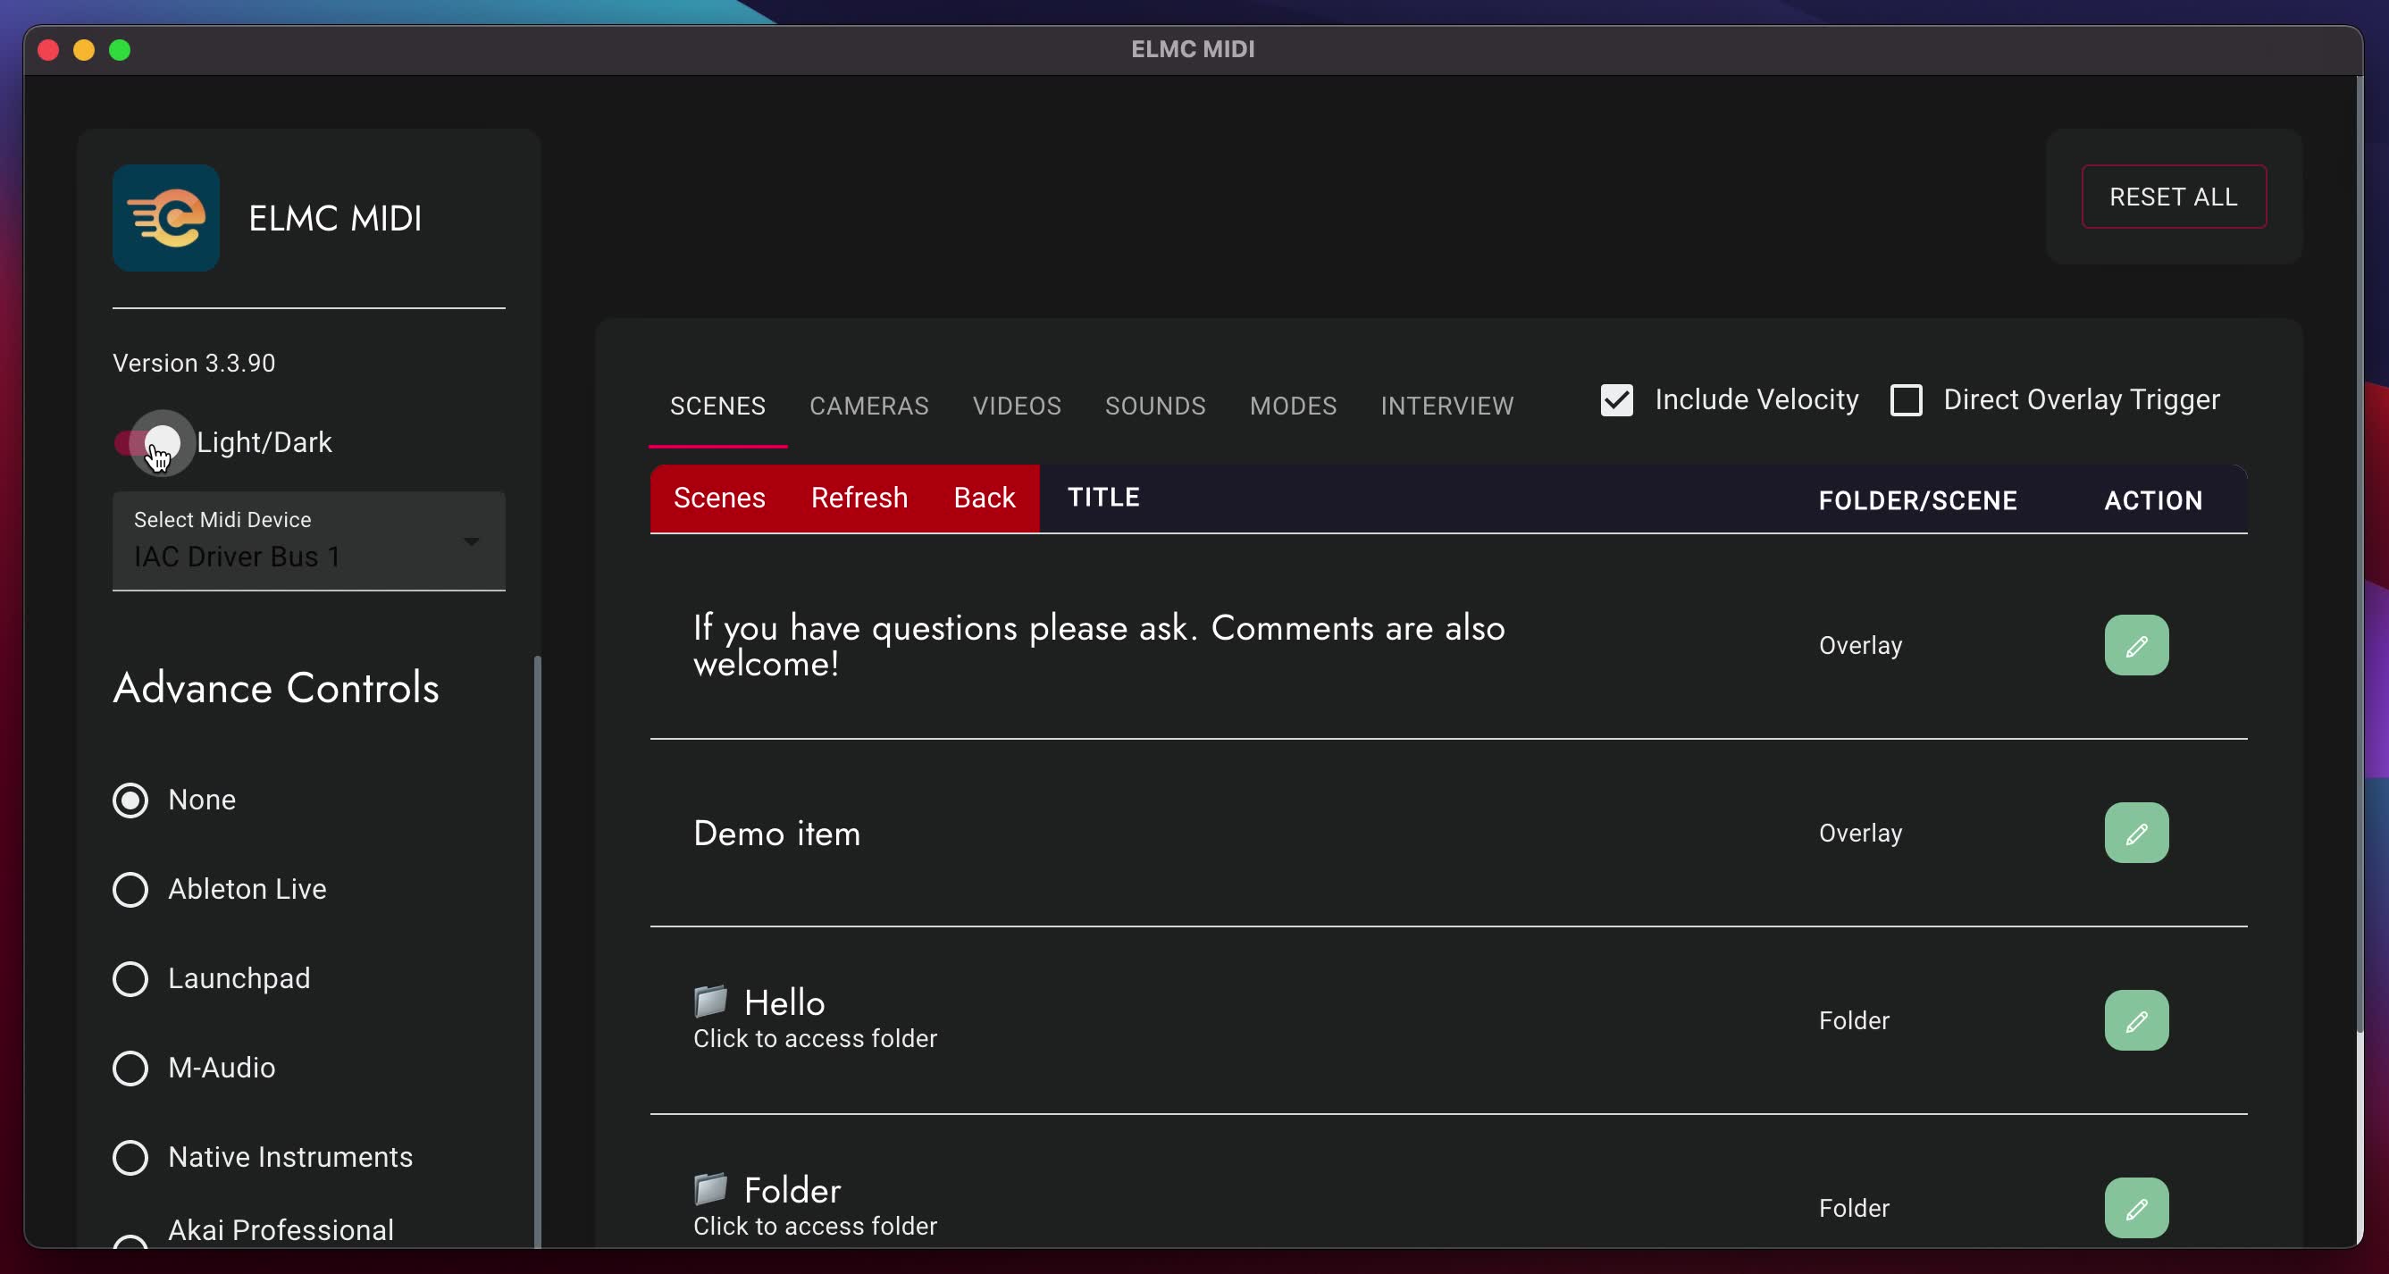Click 'Click to access folder' under Folder
This screenshot has width=2389, height=1274.
[x=815, y=1226]
